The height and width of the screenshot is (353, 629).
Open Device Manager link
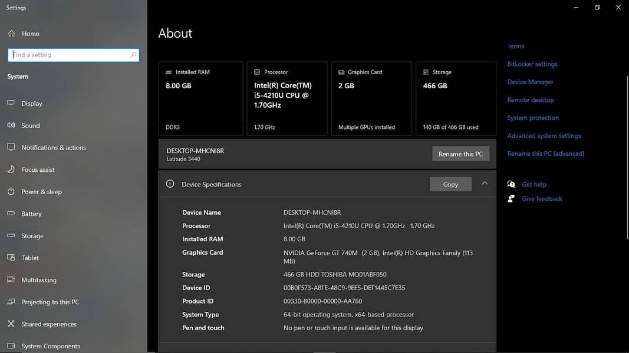tap(530, 82)
